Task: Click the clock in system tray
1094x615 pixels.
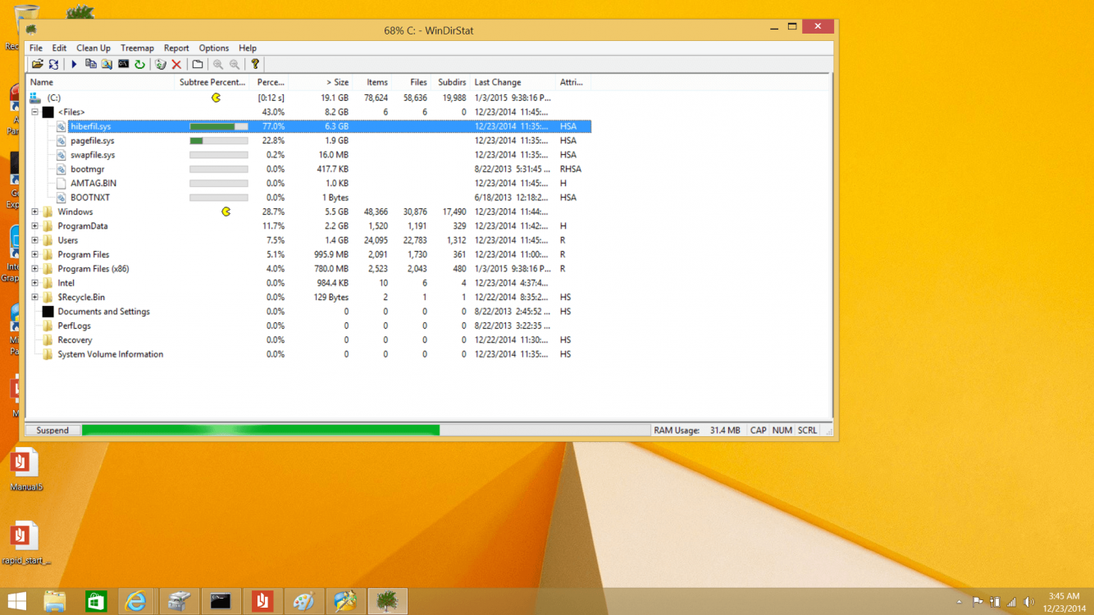Action: tap(1064, 602)
